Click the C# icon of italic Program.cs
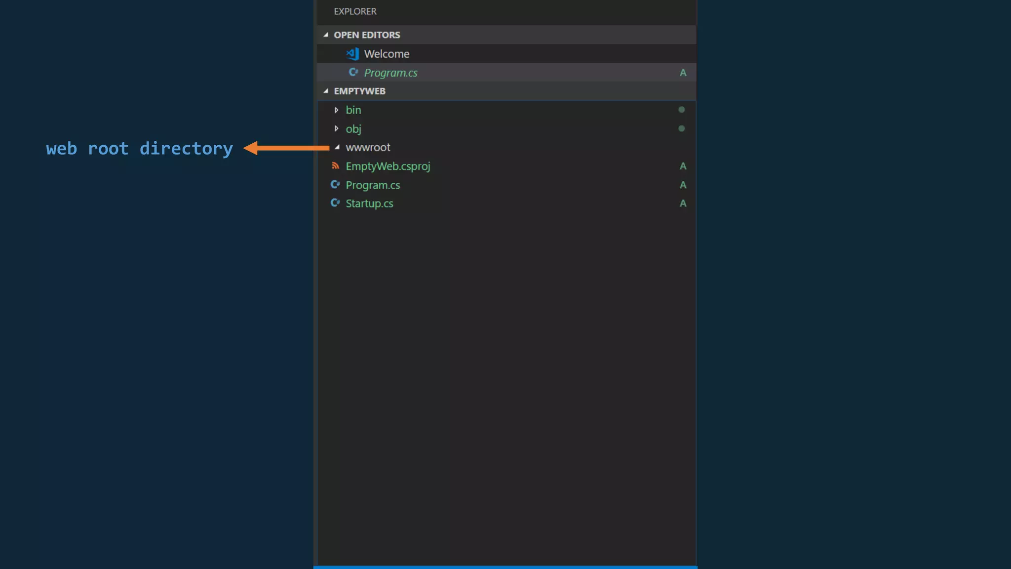This screenshot has height=569, width=1011. pyautogui.click(x=353, y=73)
